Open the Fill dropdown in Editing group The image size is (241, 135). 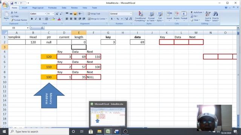194,16
